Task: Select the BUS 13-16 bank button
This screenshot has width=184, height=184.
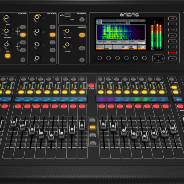Action: click(52, 50)
